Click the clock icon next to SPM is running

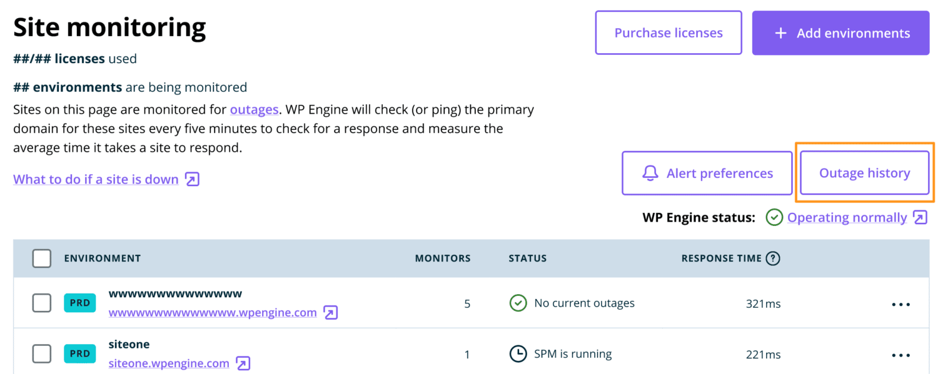point(518,353)
